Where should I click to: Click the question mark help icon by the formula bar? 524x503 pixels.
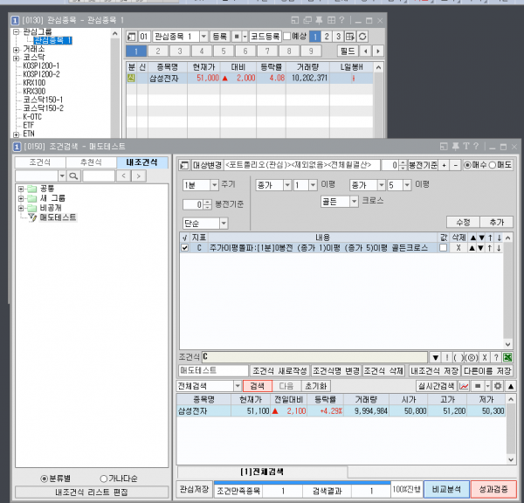point(496,358)
